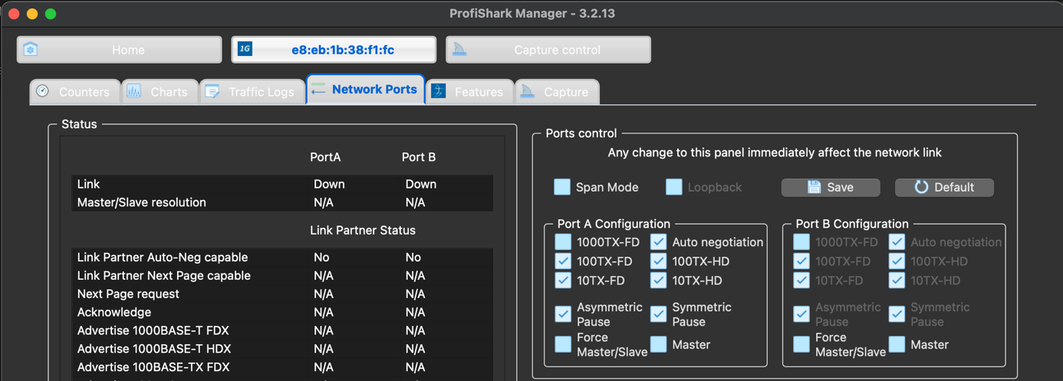This screenshot has width=1063, height=381.
Task: Click the Capture tab shark fin icon
Action: coord(528,91)
